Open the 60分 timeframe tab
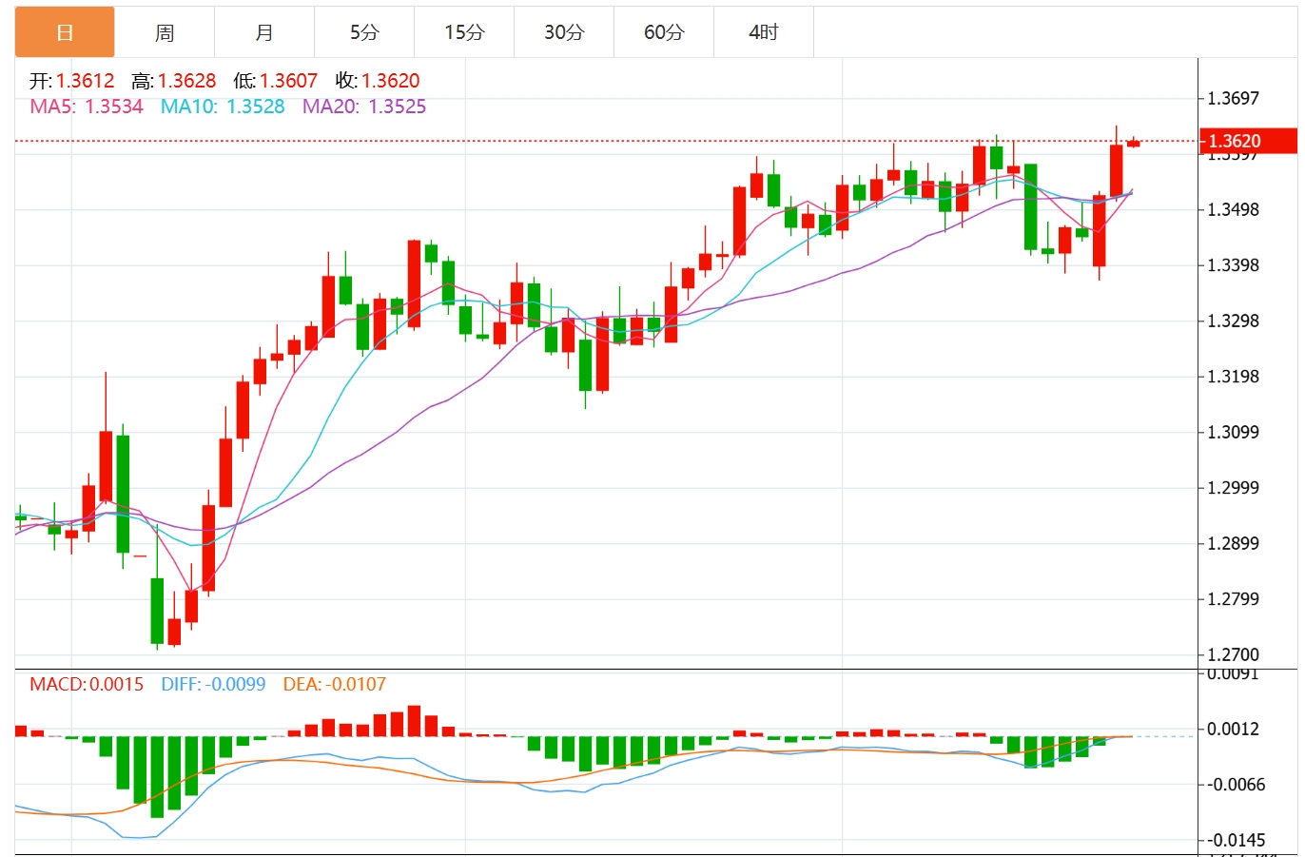 (x=664, y=32)
